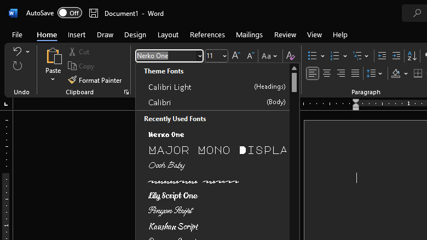Viewport: 427px width, 240px height.
Task: Toggle the AutoSave switch
Action: [x=70, y=13]
